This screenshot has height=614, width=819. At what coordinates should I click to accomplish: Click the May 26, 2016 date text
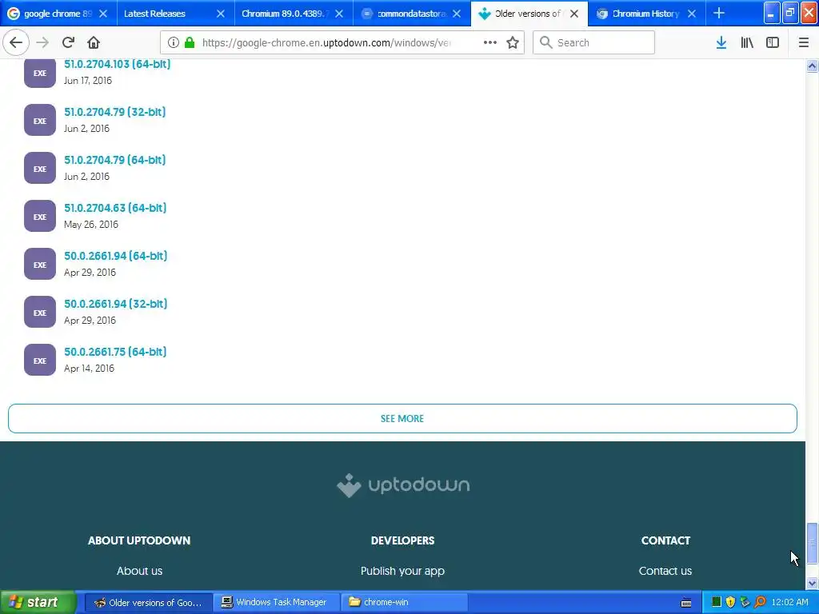(91, 225)
